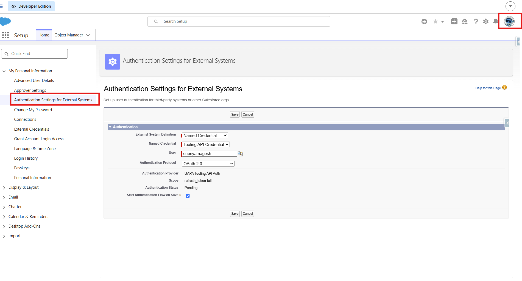Open the Object Manager tab dropdown chevron

88,35
